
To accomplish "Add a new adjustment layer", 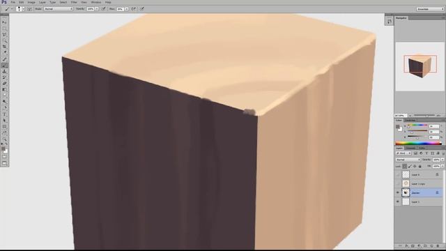I will click(x=419, y=245).
